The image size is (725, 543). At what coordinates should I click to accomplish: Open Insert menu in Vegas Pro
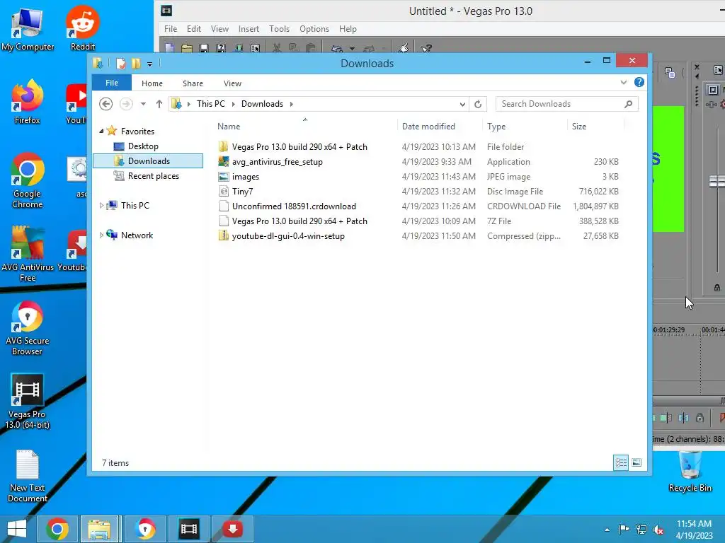coord(249,28)
